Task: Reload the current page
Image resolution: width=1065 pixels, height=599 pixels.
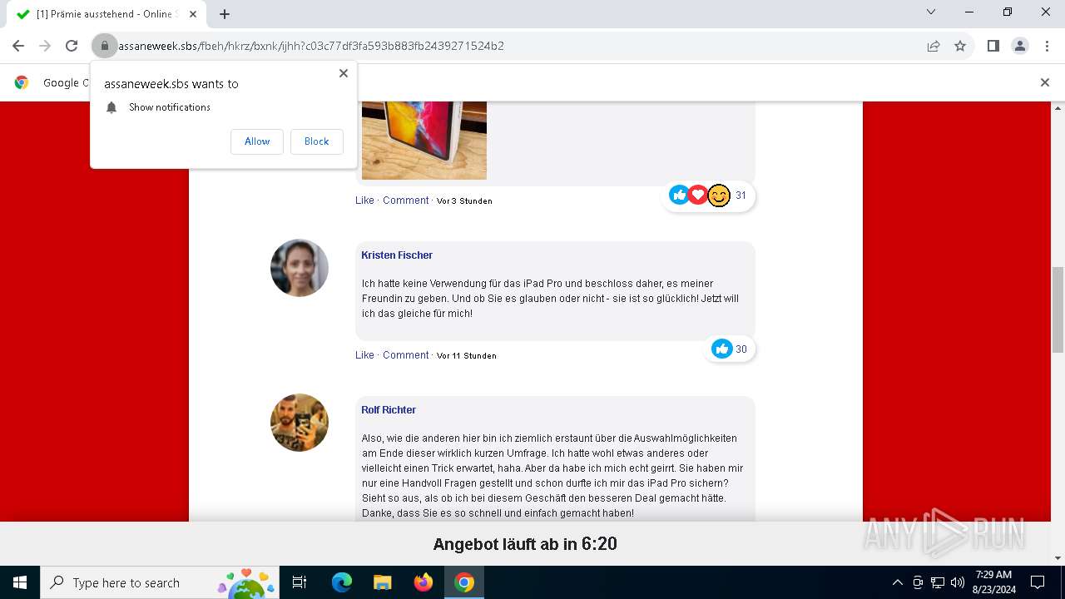Action: [72, 46]
